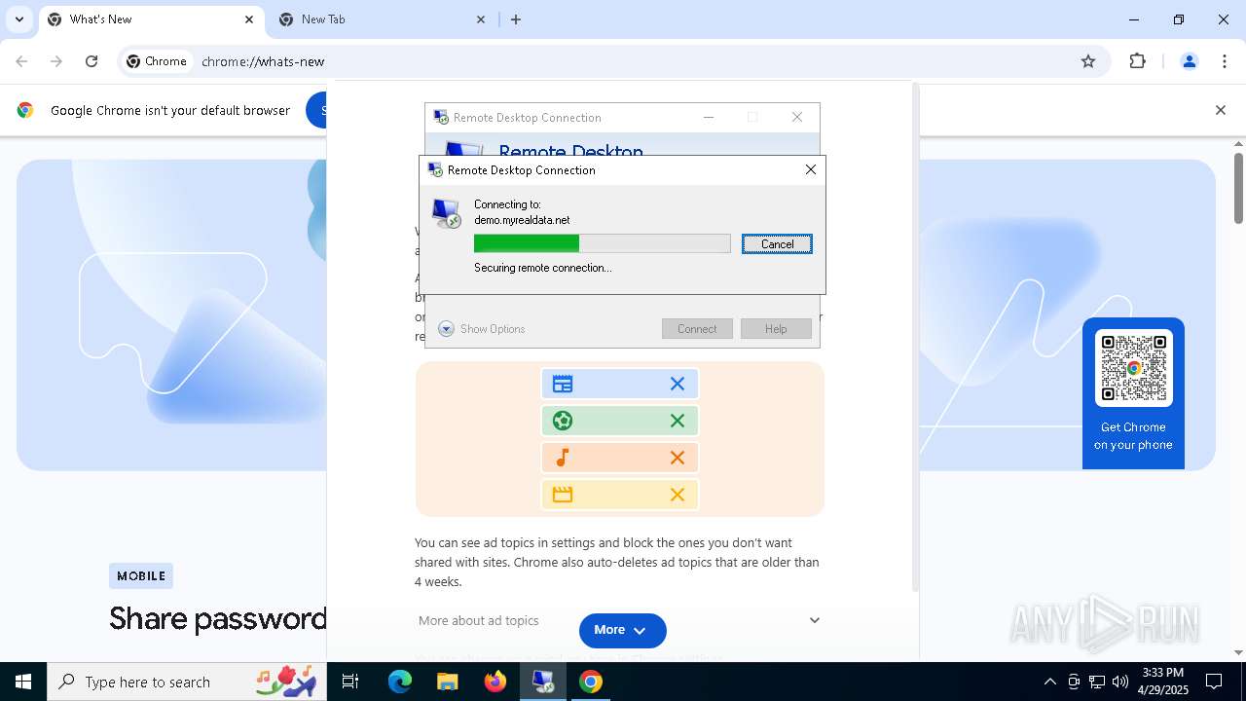
Task: Show hidden system tray icons
Action: pos(1049,682)
